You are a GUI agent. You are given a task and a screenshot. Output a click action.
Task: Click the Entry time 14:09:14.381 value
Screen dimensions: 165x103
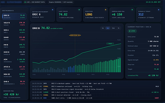(153, 51)
